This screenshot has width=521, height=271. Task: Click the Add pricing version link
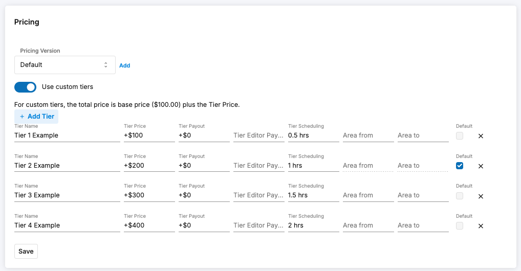pos(124,65)
